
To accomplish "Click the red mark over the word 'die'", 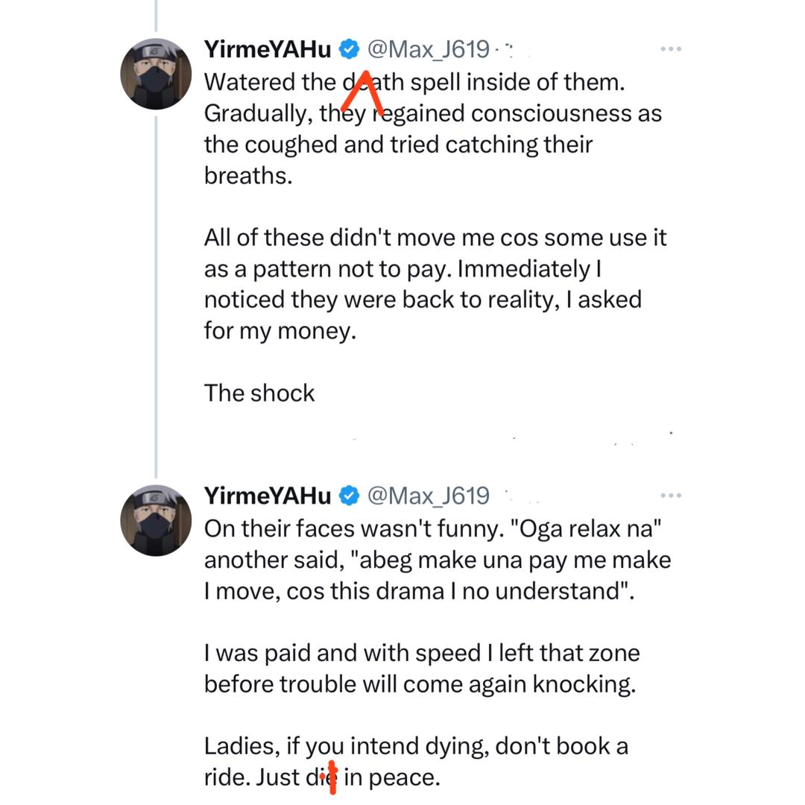I will pyautogui.click(x=332, y=778).
